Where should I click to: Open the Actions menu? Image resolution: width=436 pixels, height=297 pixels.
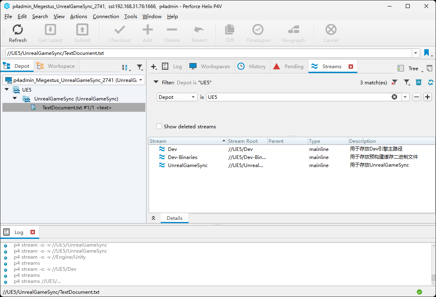[x=78, y=17]
